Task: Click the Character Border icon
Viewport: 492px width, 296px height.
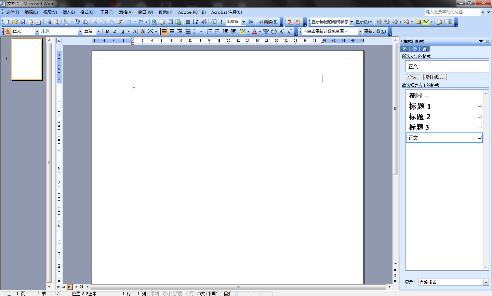Action: 135,31
